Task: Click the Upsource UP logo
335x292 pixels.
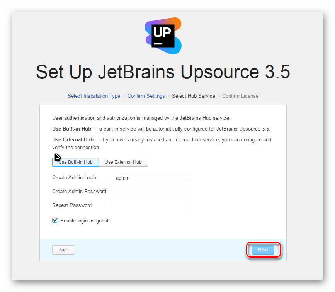Action: 163,36
